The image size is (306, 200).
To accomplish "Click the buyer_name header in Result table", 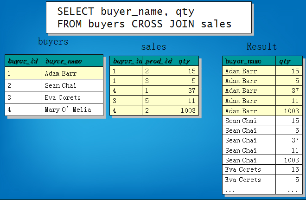I will tap(249, 61).
